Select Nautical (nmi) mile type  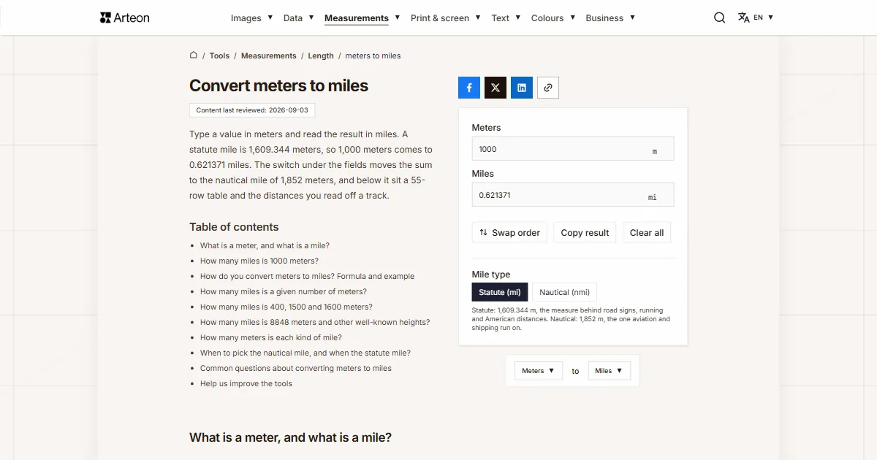click(x=564, y=292)
